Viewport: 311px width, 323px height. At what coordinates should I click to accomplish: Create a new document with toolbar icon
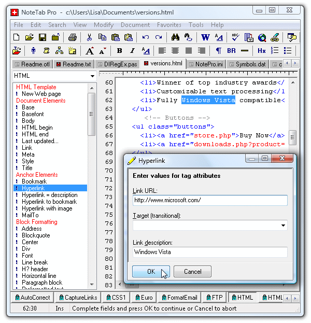(x=16, y=37)
